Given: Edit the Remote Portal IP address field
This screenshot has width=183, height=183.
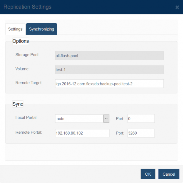Looking at the screenshot, I should click(82, 133).
